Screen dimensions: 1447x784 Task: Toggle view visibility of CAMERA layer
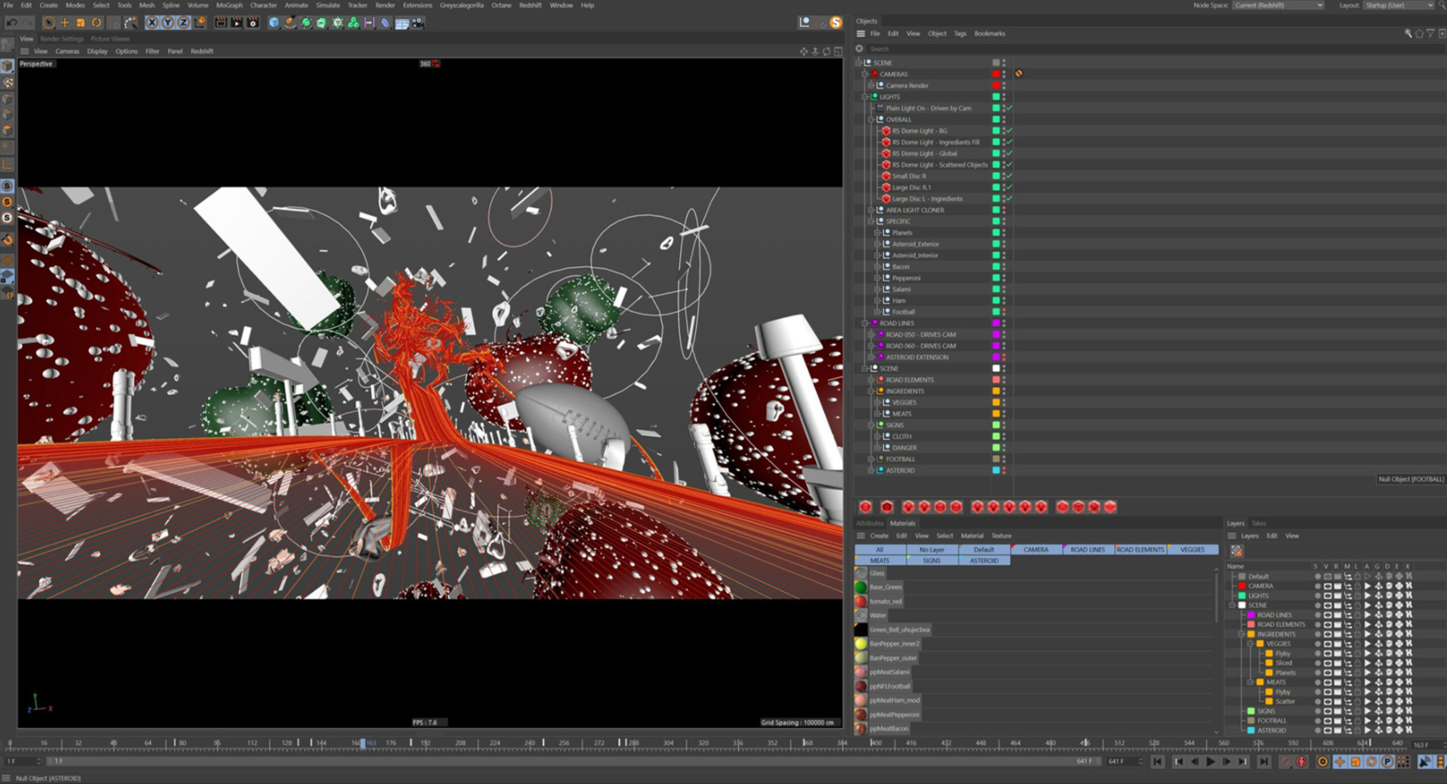1327,586
